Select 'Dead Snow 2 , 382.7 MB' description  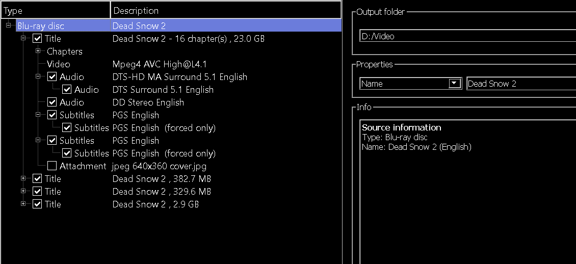[162, 179]
